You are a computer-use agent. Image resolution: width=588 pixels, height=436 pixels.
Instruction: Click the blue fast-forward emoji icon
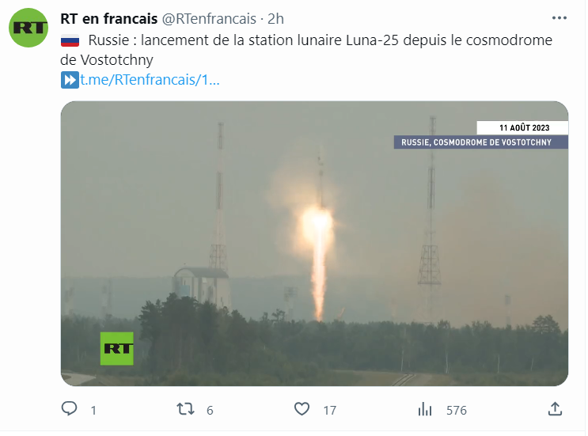tap(70, 80)
